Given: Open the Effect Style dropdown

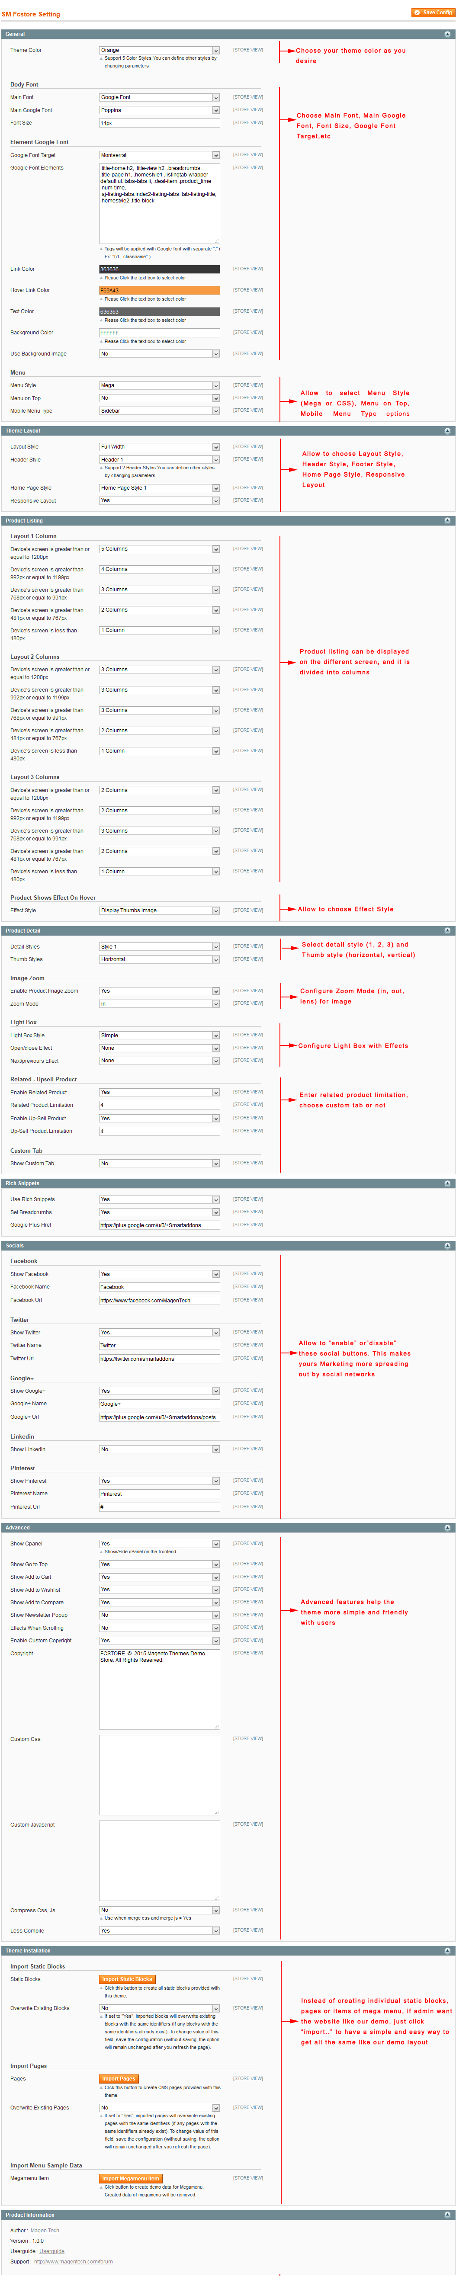Looking at the screenshot, I should click(x=159, y=910).
